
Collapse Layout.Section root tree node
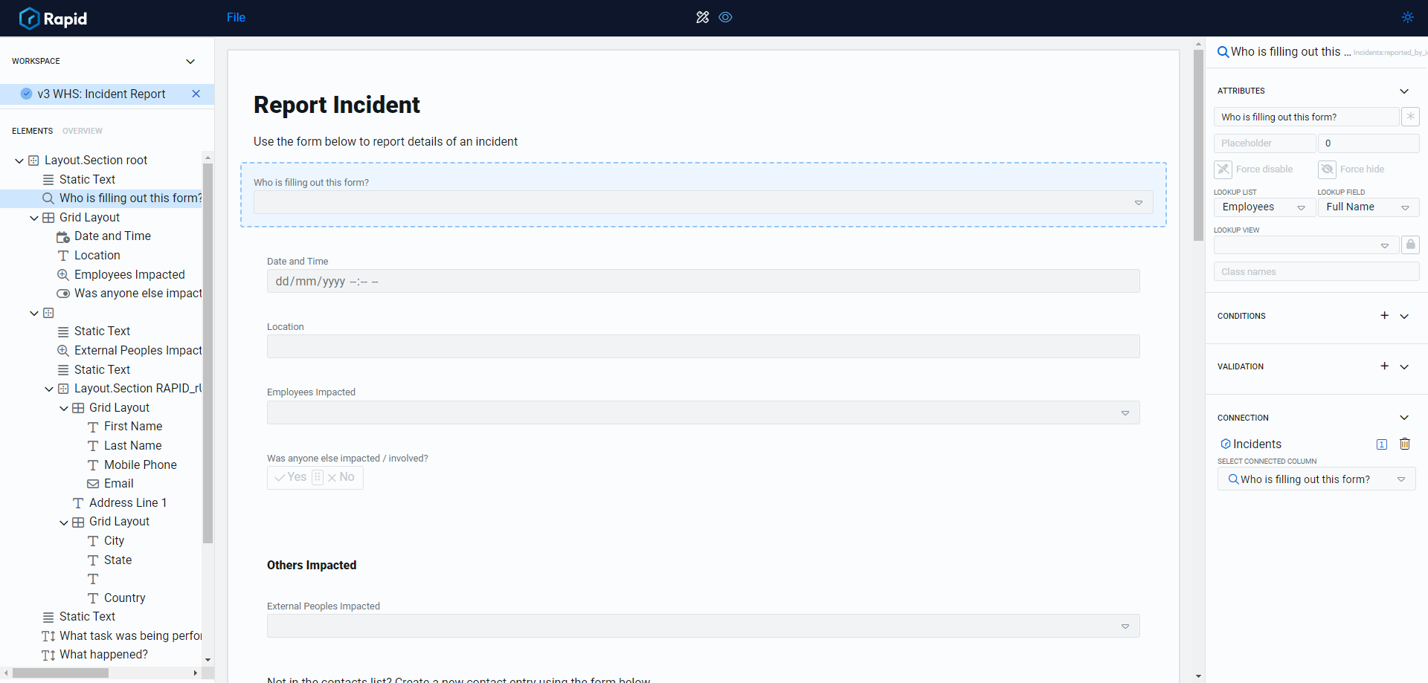(x=19, y=161)
